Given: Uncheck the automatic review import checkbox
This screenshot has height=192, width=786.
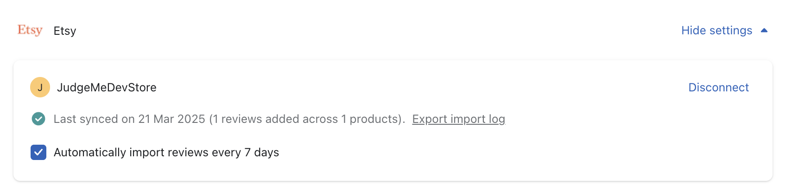Looking at the screenshot, I should (x=38, y=152).
